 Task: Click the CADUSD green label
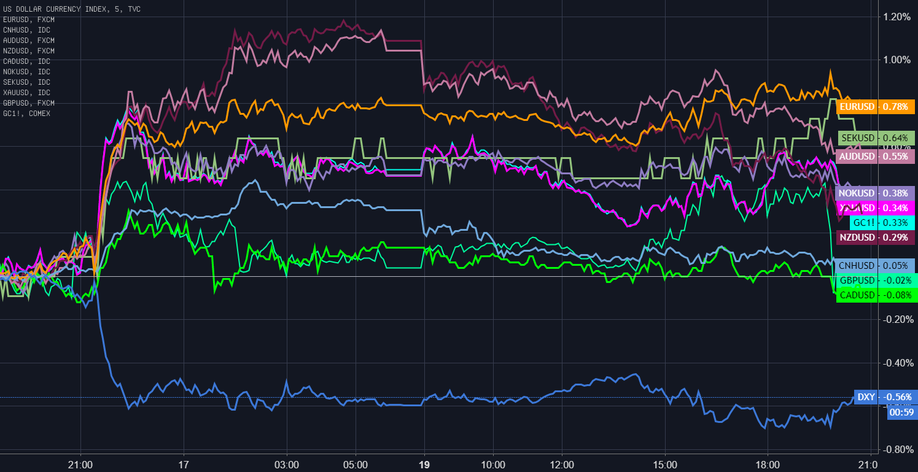coord(876,295)
